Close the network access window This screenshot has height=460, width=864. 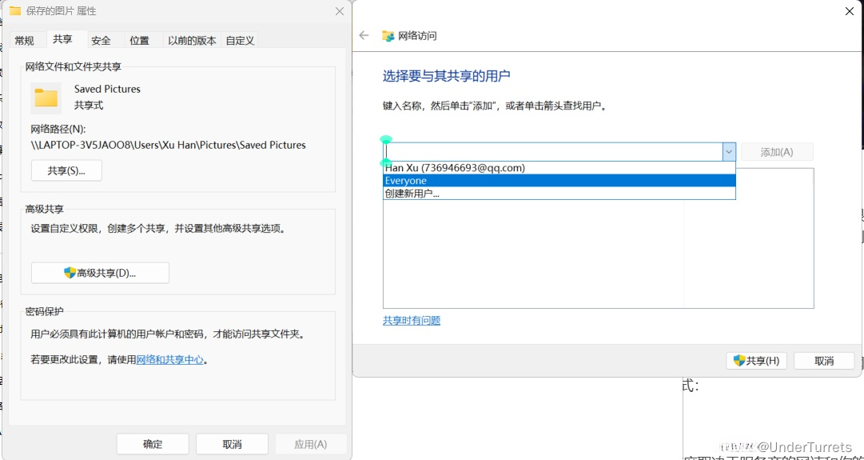[x=849, y=11]
